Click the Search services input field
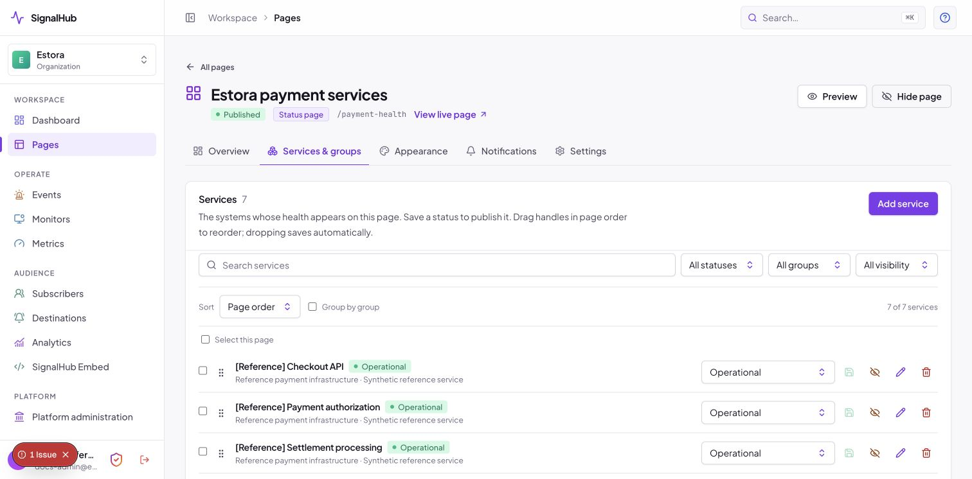This screenshot has height=479, width=972. (x=437, y=265)
